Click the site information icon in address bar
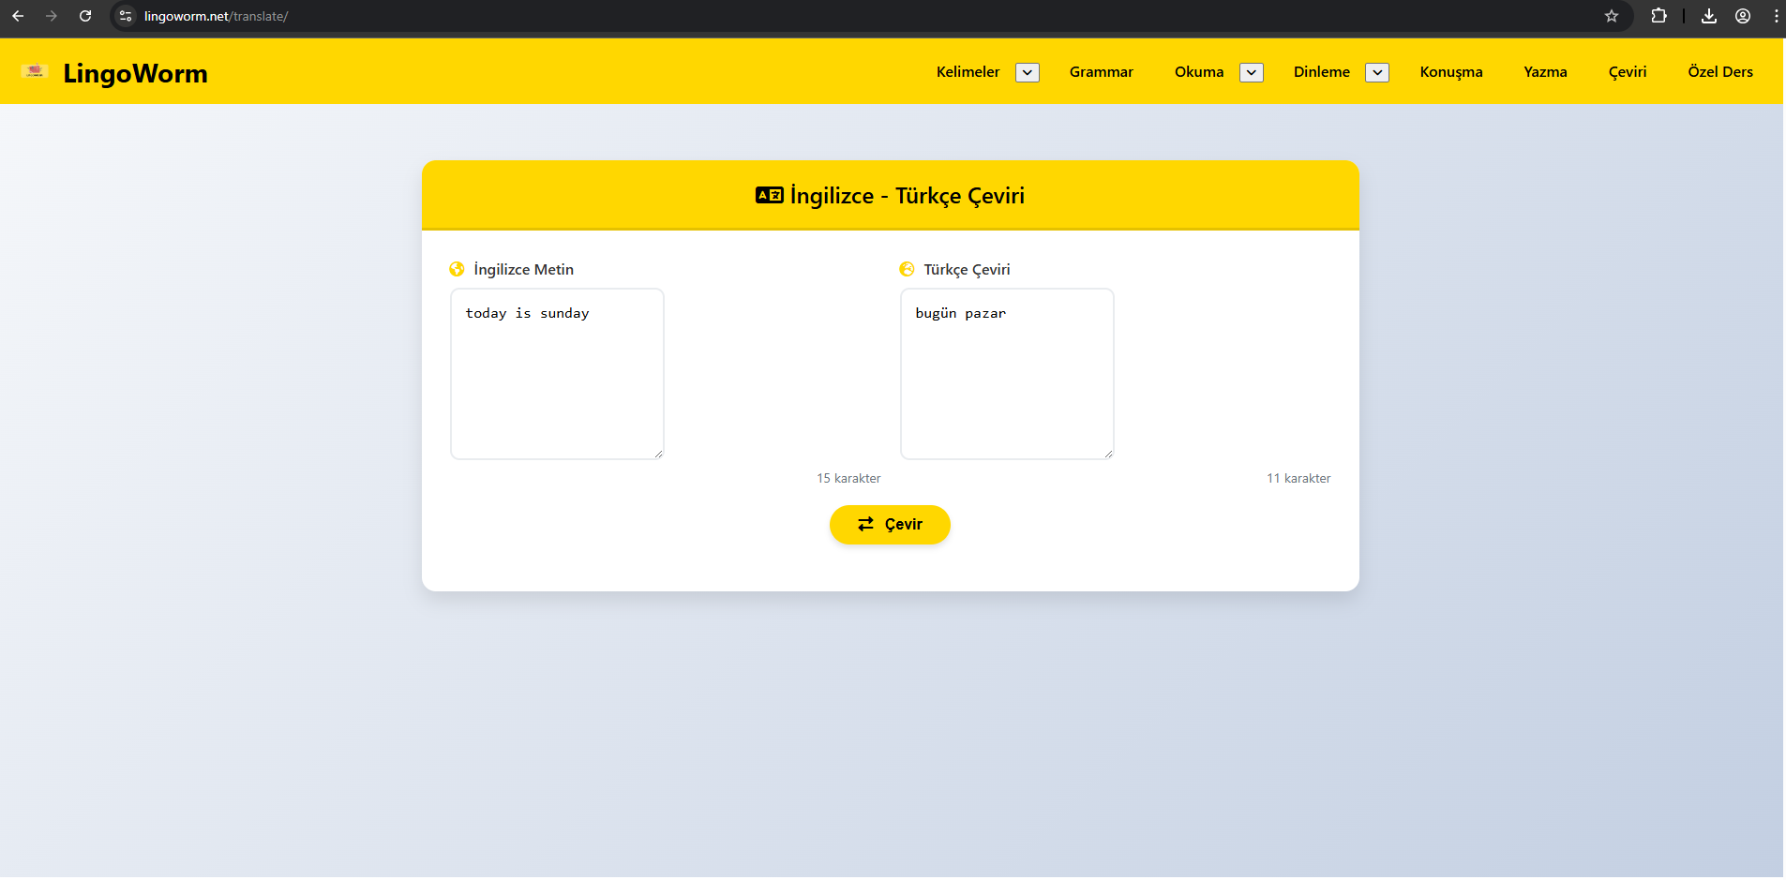The width and height of the screenshot is (1786, 880). tap(126, 16)
